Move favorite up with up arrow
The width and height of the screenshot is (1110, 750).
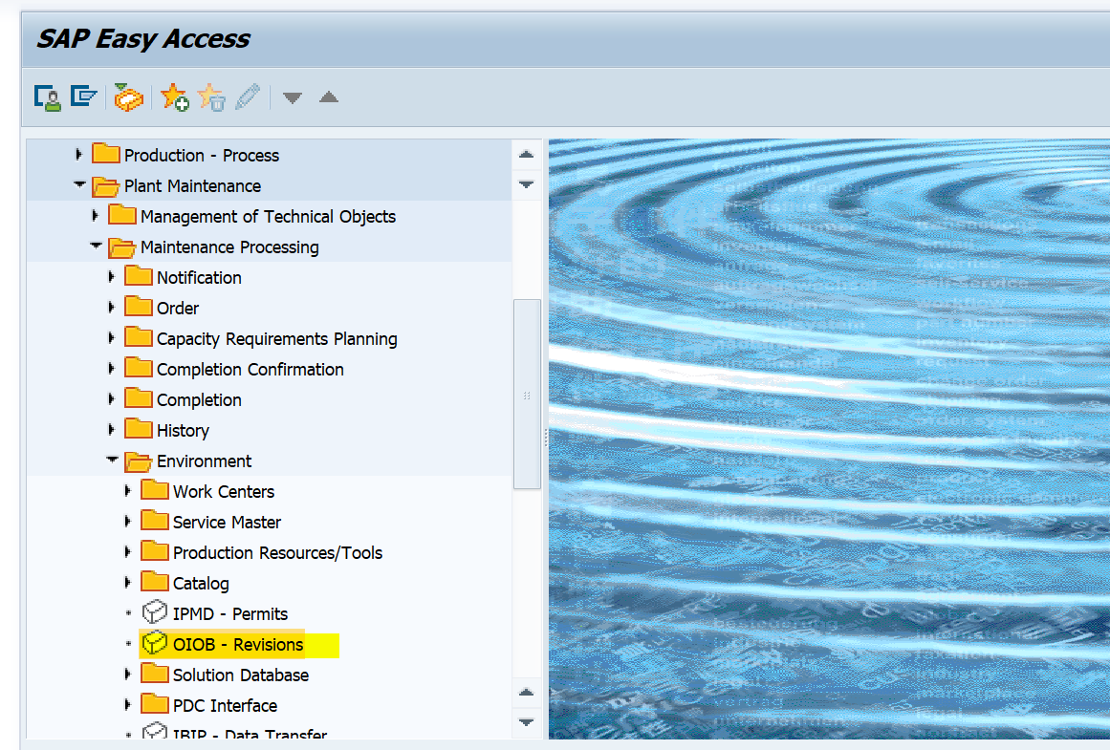[329, 96]
